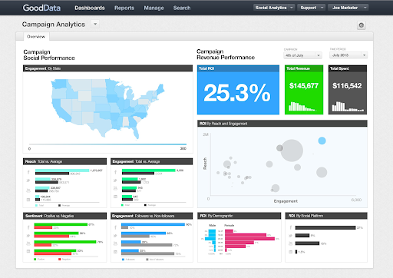Expand the Campaign Analytics dashboard dropdown
The width and height of the screenshot is (393, 278).
coord(95,24)
